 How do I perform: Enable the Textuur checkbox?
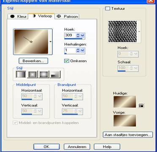tap(108, 8)
